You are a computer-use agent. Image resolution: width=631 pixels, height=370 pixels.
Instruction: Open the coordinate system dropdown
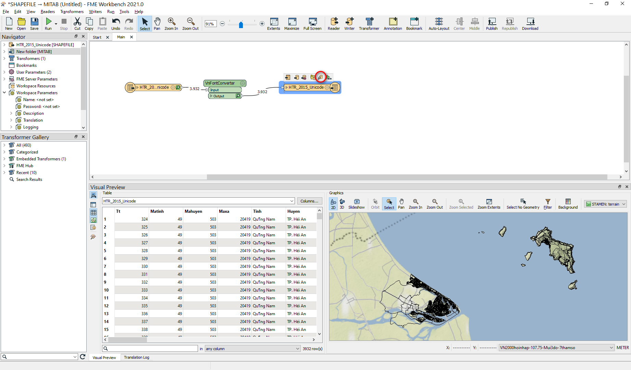point(556,348)
